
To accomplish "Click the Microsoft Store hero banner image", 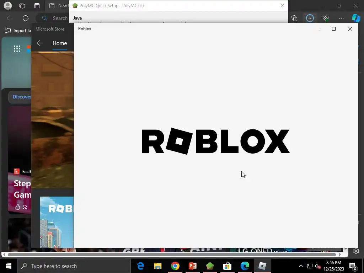I will click(x=53, y=119).
